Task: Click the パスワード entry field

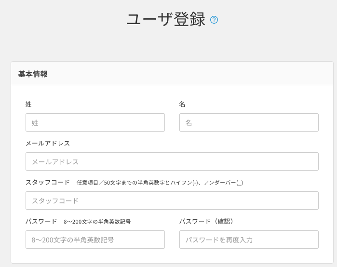Action: tap(95, 240)
